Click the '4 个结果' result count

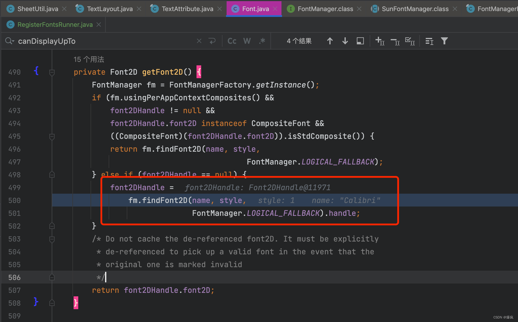(299, 41)
